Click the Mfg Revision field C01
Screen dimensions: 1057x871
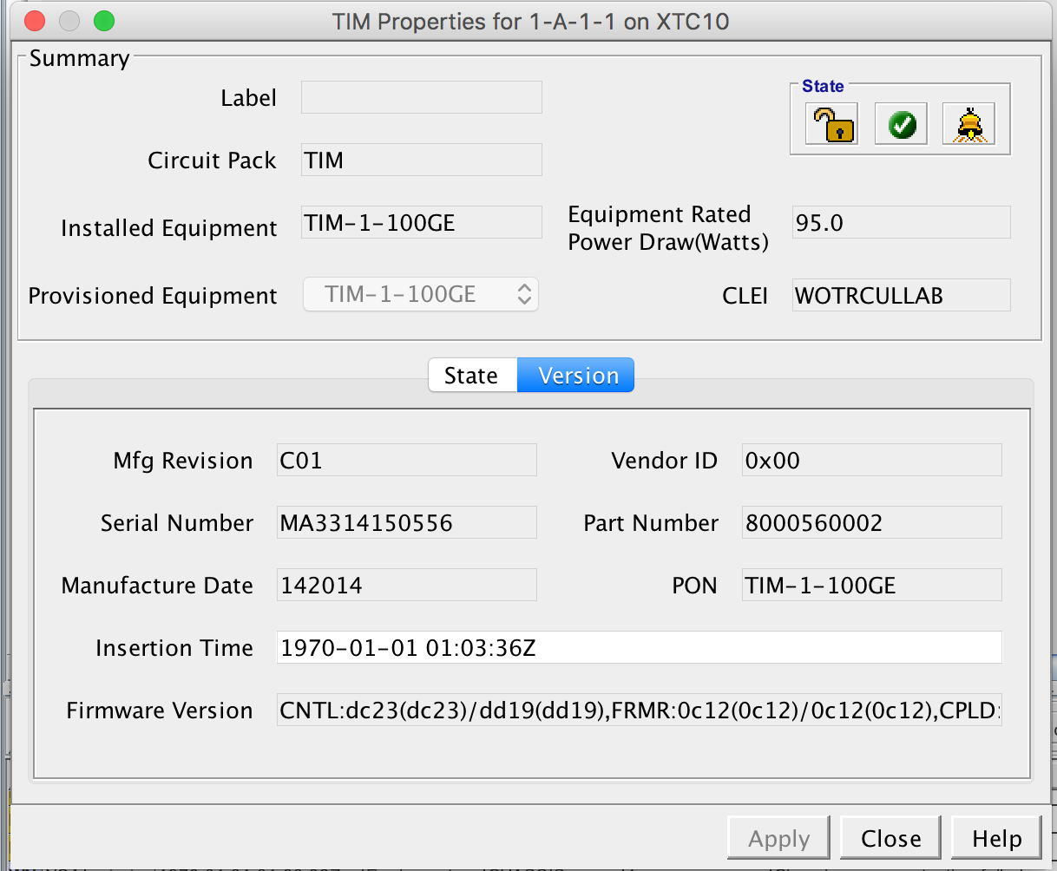(406, 460)
